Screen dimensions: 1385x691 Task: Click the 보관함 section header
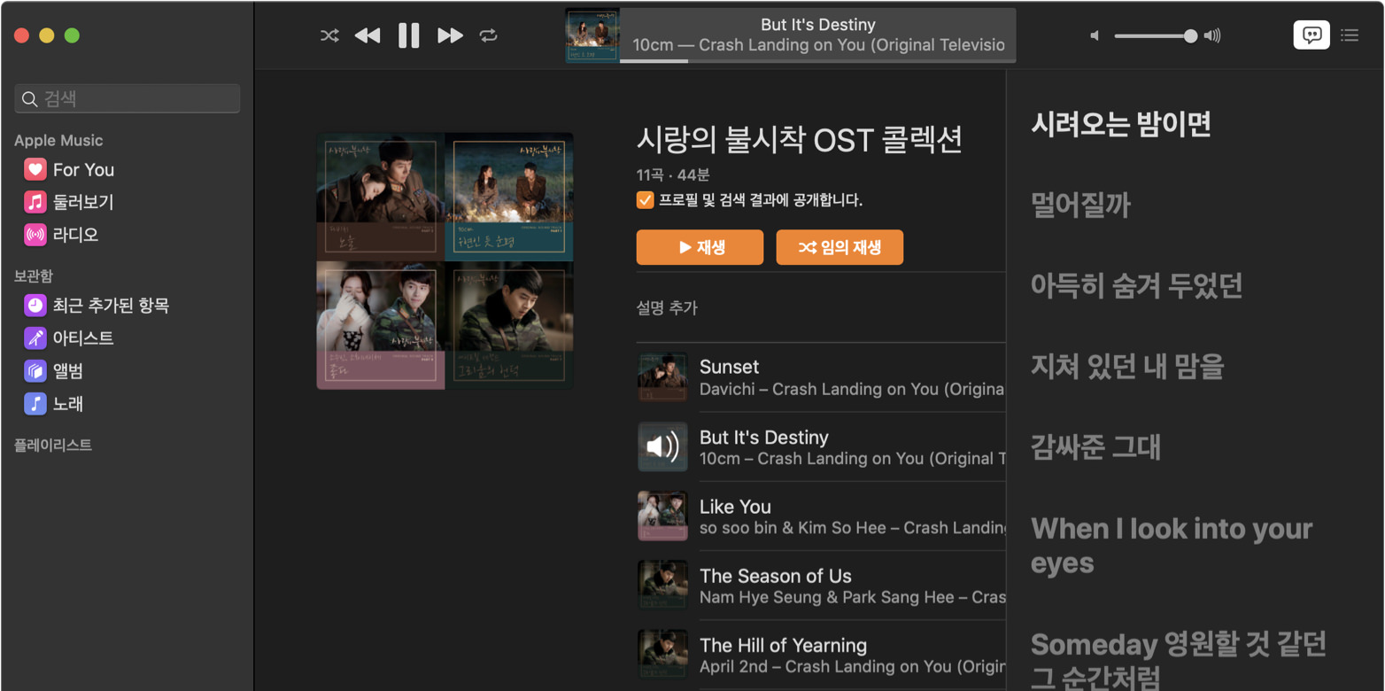[34, 276]
